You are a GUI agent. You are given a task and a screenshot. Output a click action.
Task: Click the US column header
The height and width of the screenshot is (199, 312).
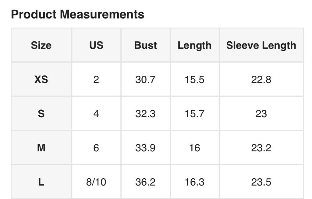[x=96, y=45]
